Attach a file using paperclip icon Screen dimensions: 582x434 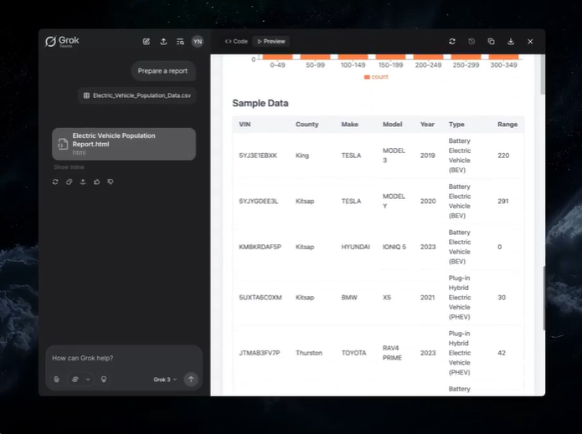[56, 379]
